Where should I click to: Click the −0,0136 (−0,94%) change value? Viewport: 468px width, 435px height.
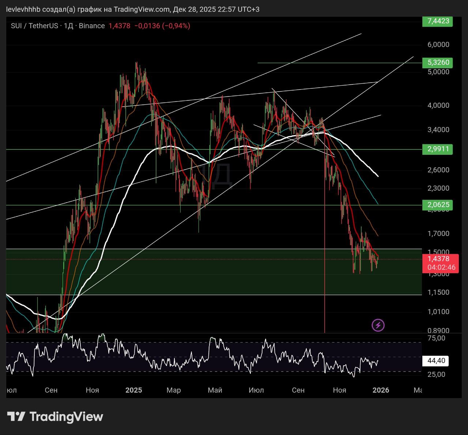(162, 26)
